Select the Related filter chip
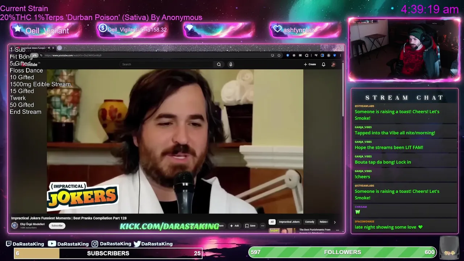The image size is (464, 261). (x=324, y=222)
